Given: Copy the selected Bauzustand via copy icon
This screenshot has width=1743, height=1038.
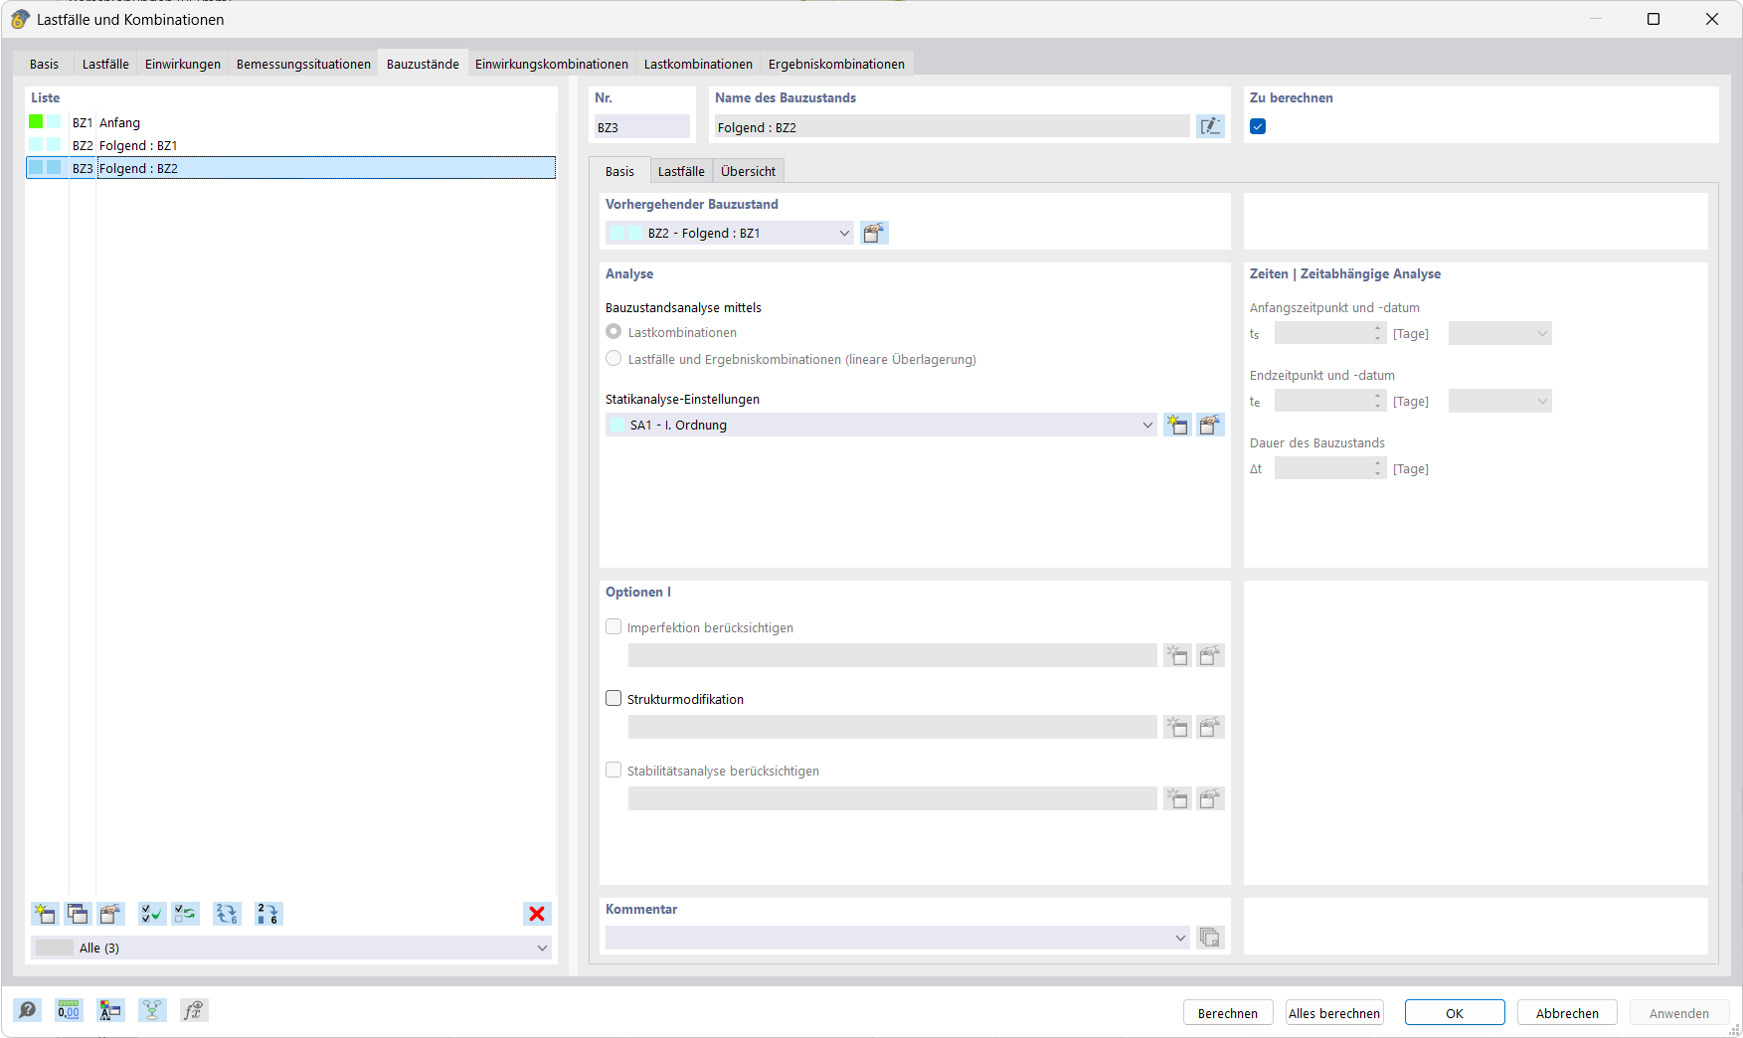Looking at the screenshot, I should click(78, 914).
